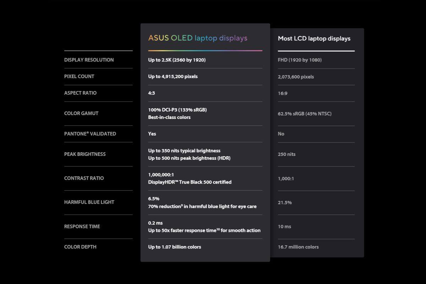Click the '16.7 million colors' LCD value
Image resolution: width=426 pixels, height=284 pixels.
click(298, 247)
